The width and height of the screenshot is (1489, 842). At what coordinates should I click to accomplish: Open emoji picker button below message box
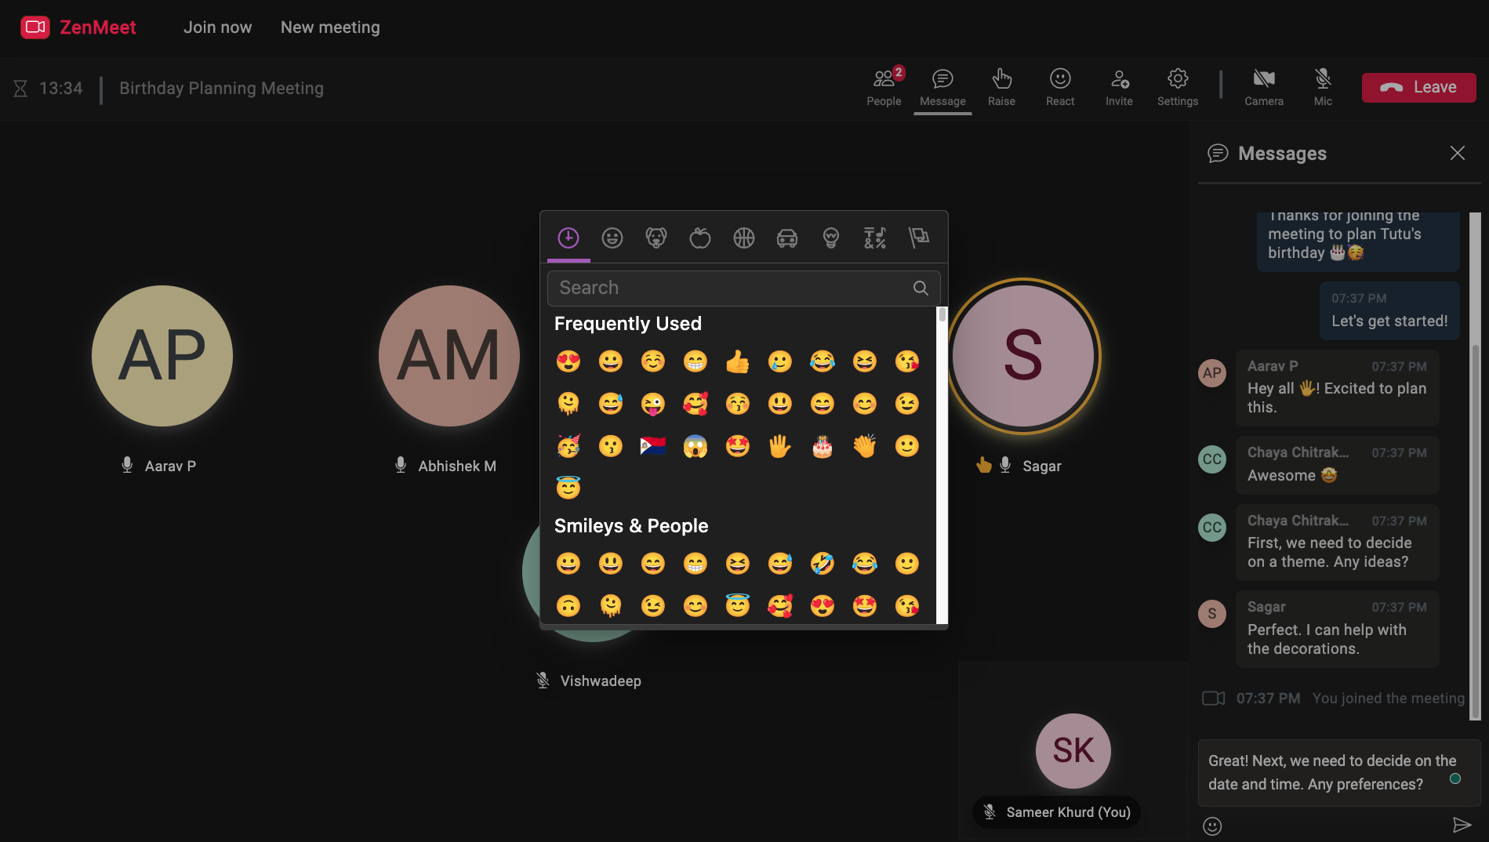pos(1212,826)
